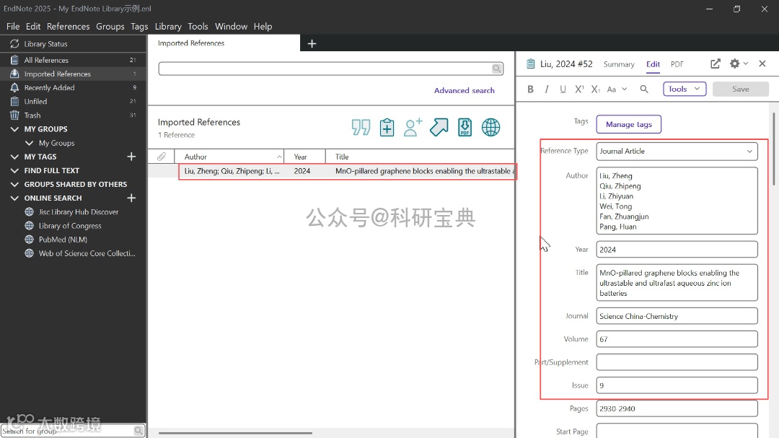The height and width of the screenshot is (438, 779).
Task: Open the change case Aa dropdown
Action: tap(617, 89)
